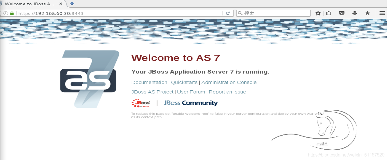
Task: Visit the JBoss AS Project link
Action: coord(152,92)
